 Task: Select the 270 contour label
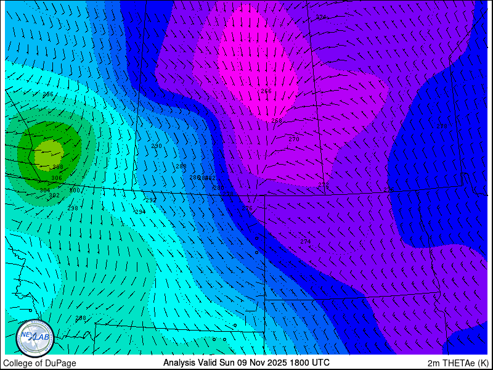pyautogui.click(x=294, y=139)
